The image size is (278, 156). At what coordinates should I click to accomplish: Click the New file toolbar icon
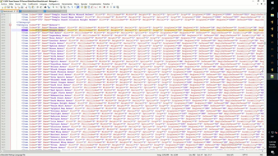pyautogui.click(x=2, y=7)
